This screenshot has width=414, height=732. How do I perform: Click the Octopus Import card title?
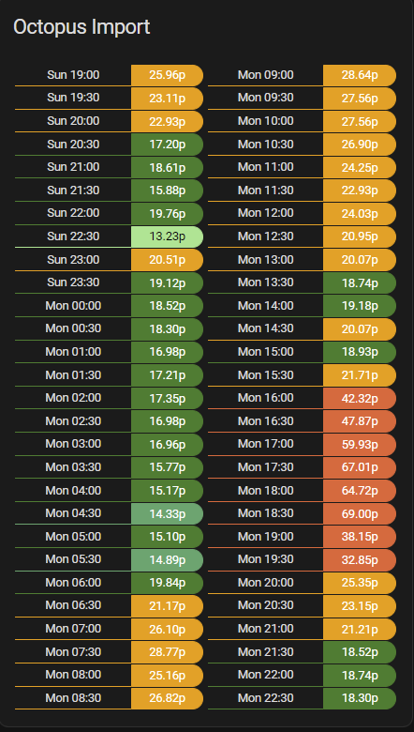tap(81, 27)
